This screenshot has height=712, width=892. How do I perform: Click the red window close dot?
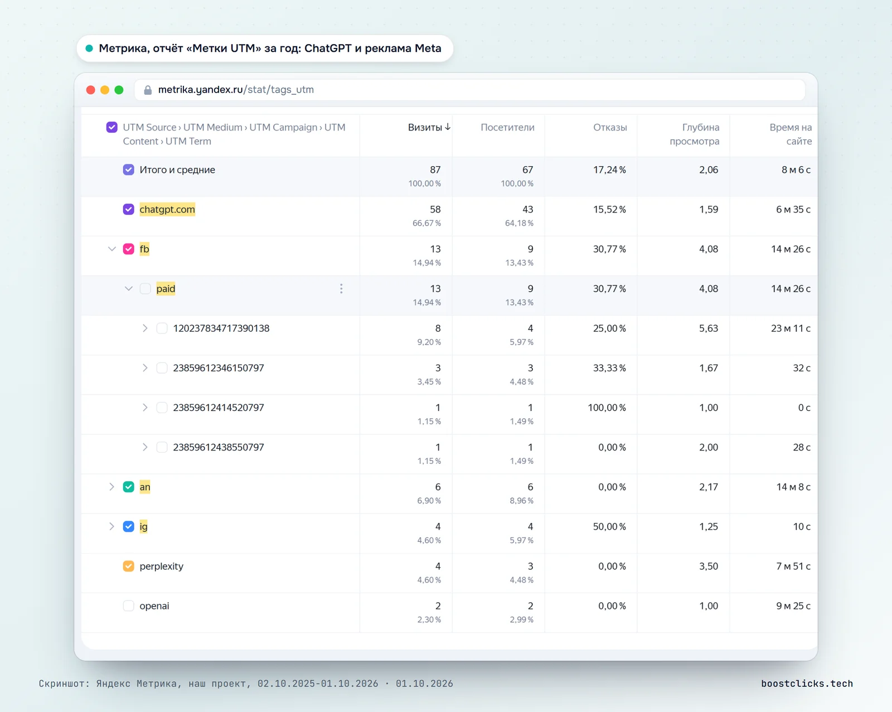point(90,90)
